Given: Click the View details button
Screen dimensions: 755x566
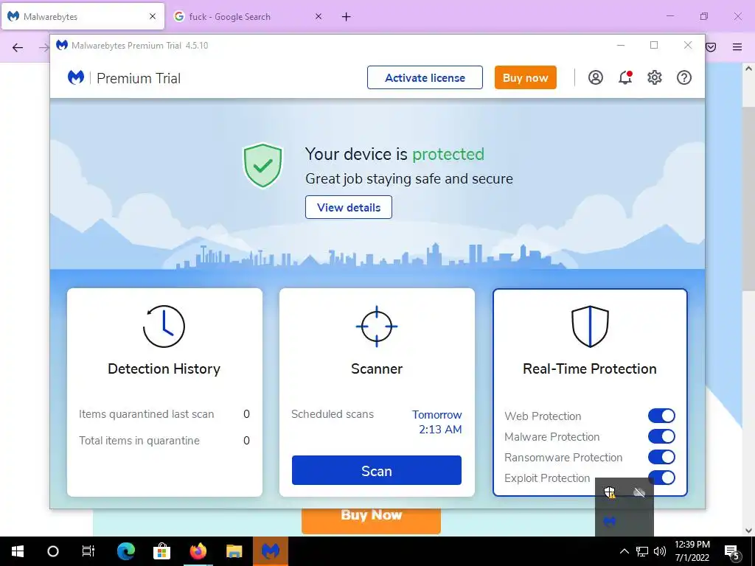Looking at the screenshot, I should point(349,207).
